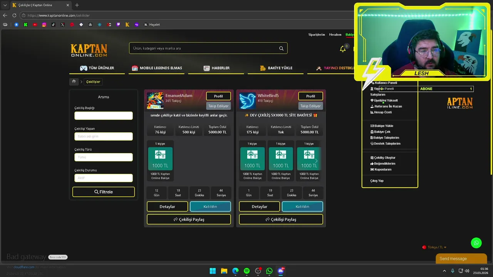Click the browser address bar URL
The image size is (493, 277).
point(59,15)
